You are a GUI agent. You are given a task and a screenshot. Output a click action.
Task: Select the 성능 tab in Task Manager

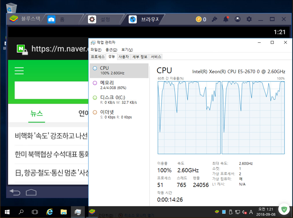click(x=112, y=56)
